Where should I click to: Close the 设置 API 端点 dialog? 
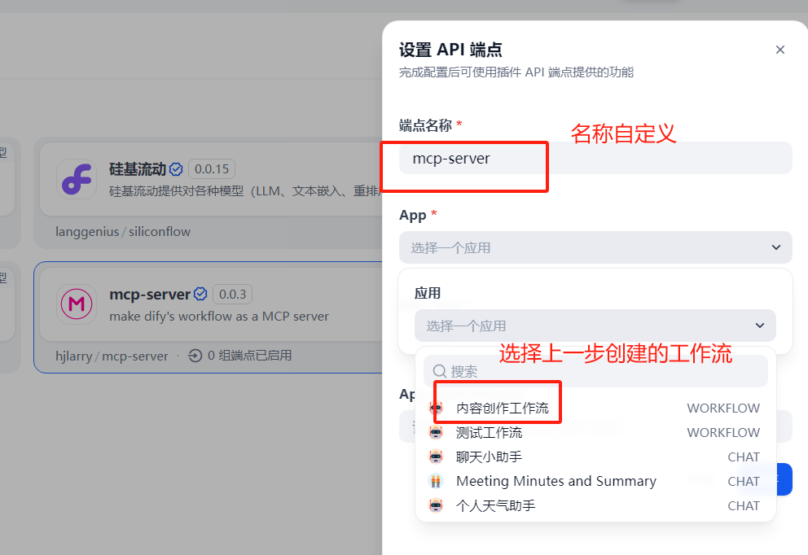pyautogui.click(x=779, y=50)
